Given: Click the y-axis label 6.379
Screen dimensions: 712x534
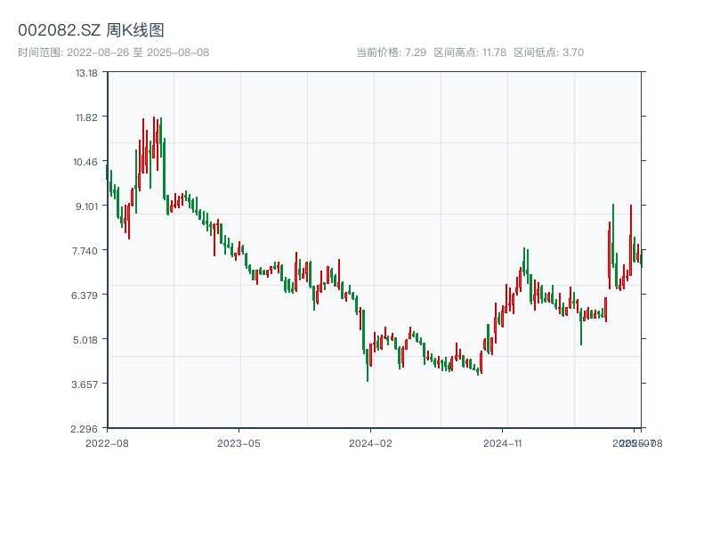Looking at the screenshot, I should pos(85,295).
